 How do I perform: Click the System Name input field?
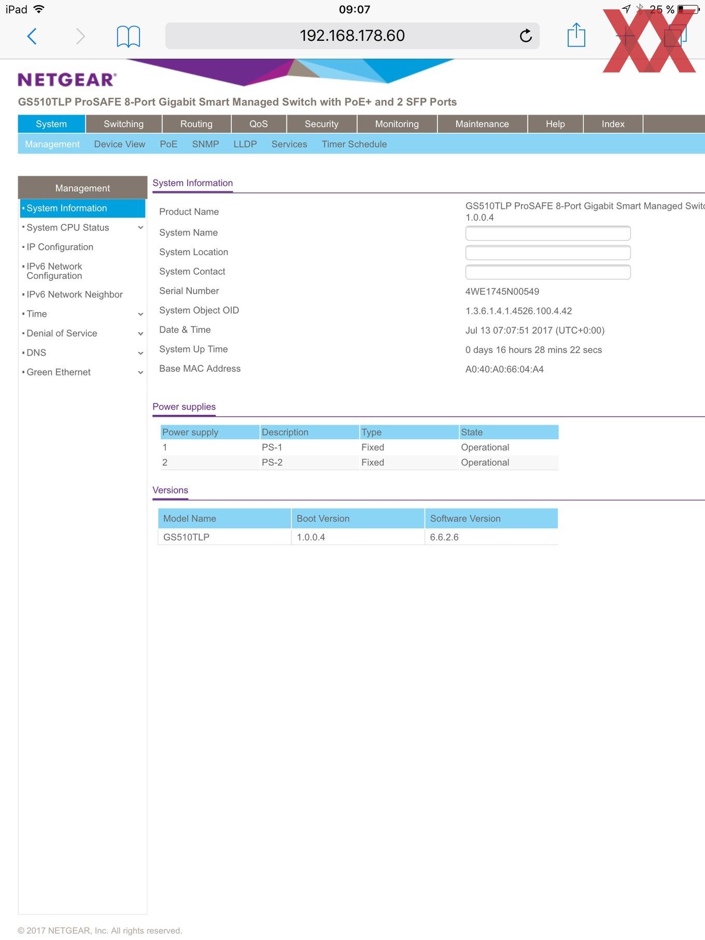pos(548,233)
